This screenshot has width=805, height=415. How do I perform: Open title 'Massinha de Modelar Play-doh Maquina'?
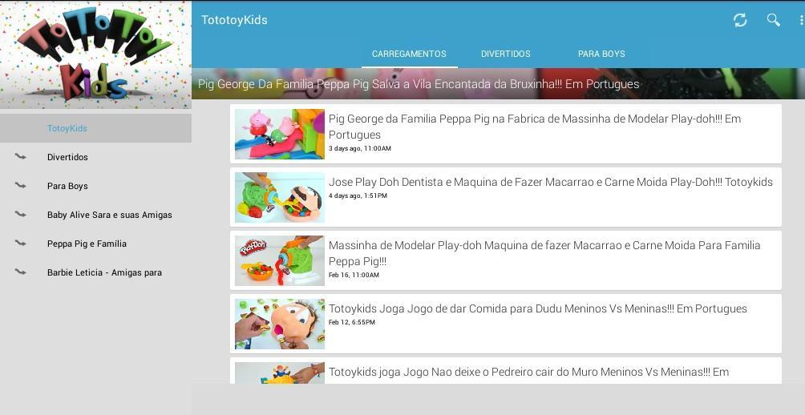544,253
